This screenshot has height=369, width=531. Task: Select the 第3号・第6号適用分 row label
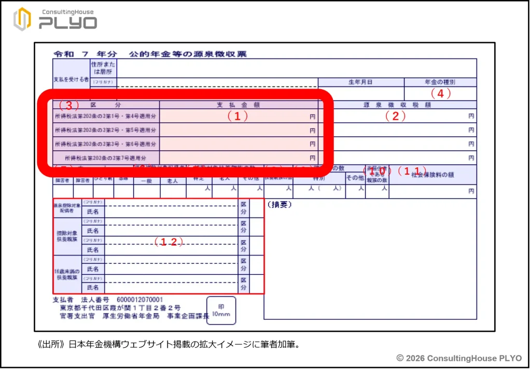tap(106, 144)
